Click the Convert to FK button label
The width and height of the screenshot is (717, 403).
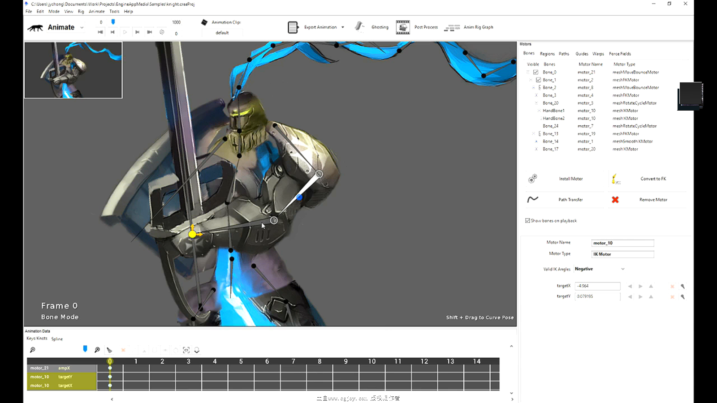point(653,179)
